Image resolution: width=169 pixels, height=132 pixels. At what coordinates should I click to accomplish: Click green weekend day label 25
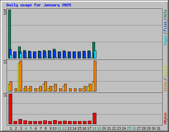tap(129, 128)
